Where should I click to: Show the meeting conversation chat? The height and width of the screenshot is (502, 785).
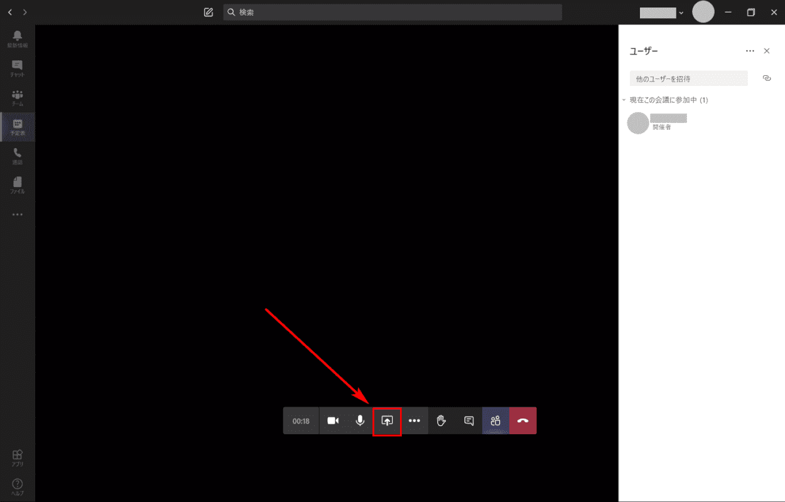[x=468, y=421]
